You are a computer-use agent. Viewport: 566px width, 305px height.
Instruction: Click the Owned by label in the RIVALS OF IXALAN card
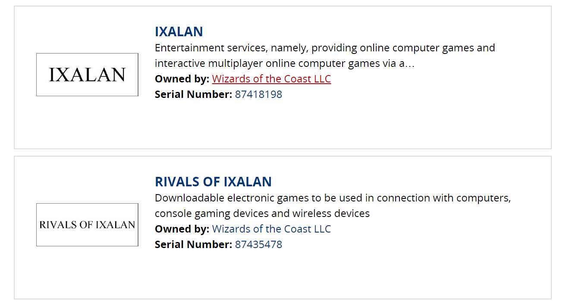point(182,229)
